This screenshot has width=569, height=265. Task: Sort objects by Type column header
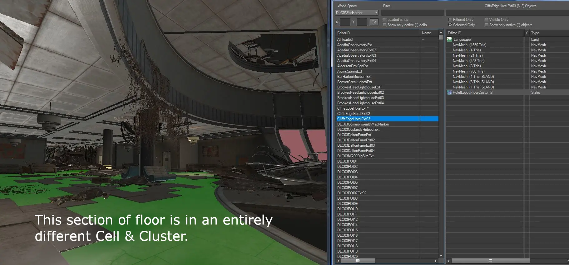coord(550,33)
